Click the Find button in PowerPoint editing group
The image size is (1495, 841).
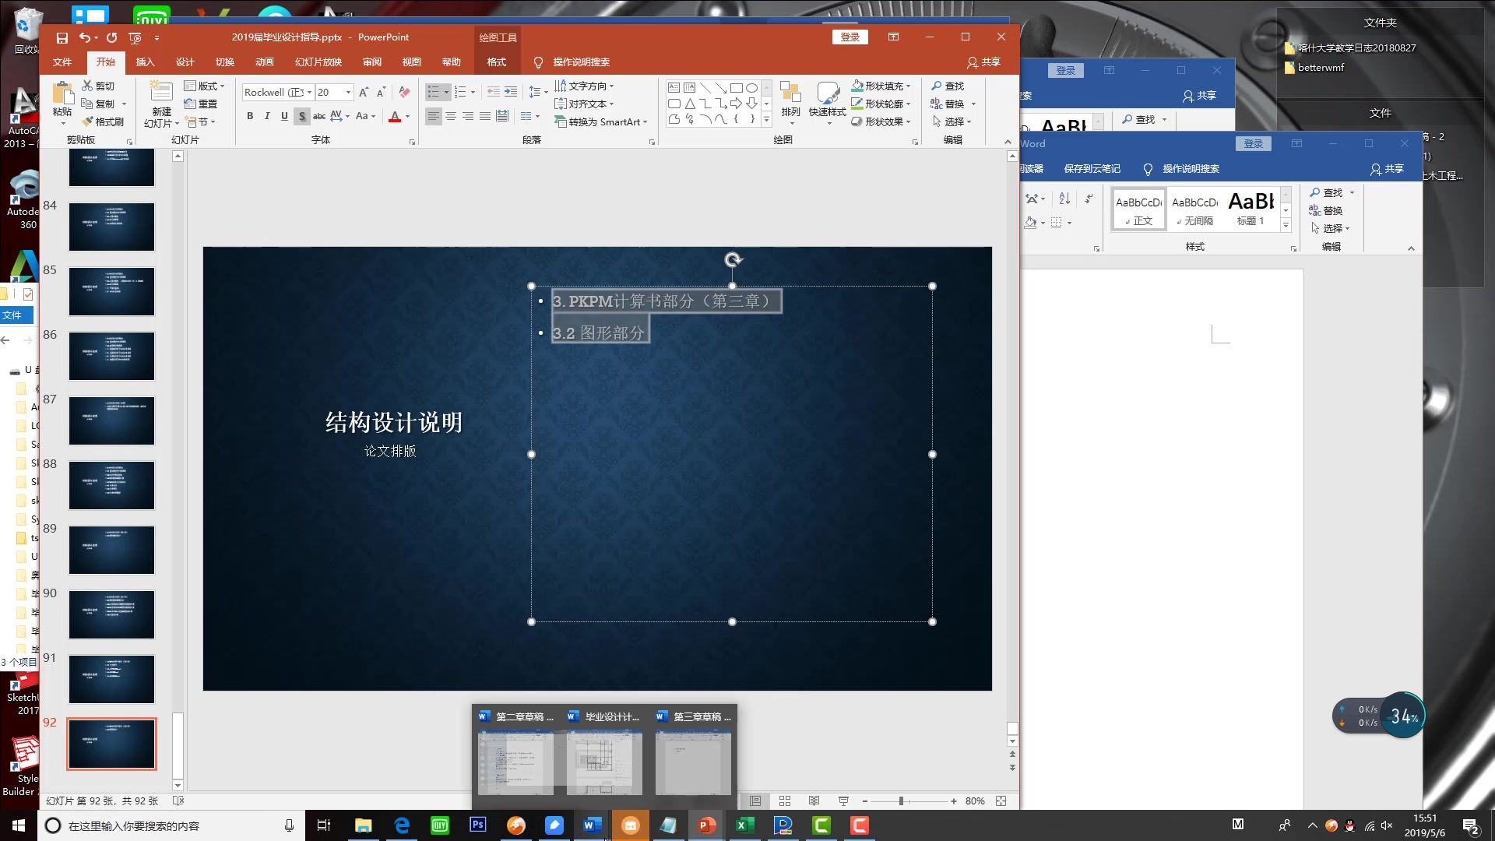click(948, 86)
